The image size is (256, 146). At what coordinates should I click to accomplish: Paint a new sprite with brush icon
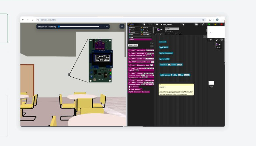pyautogui.click(x=217, y=40)
